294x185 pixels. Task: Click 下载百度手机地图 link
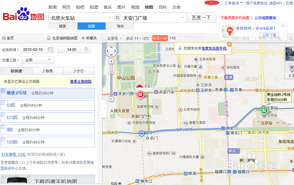click(235, 18)
